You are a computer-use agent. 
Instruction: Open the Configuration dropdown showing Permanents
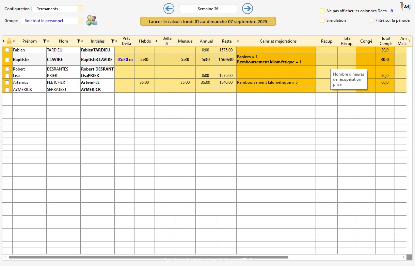(57, 9)
